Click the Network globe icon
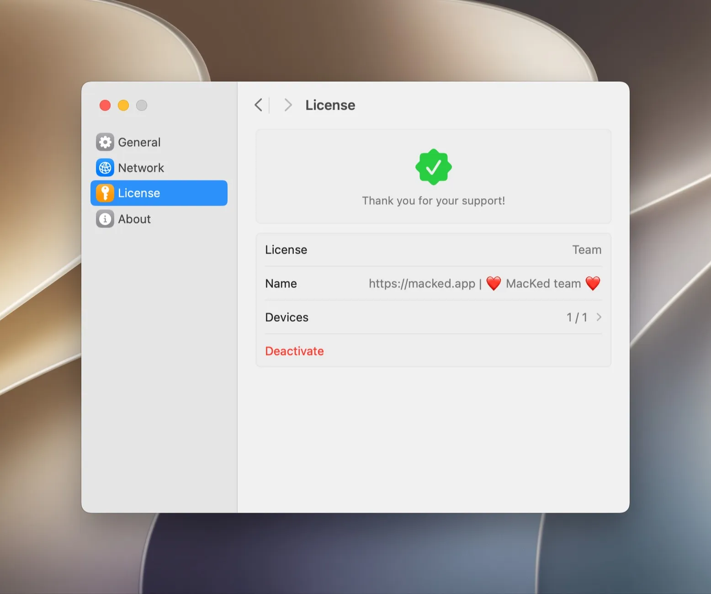The width and height of the screenshot is (711, 594). click(105, 168)
